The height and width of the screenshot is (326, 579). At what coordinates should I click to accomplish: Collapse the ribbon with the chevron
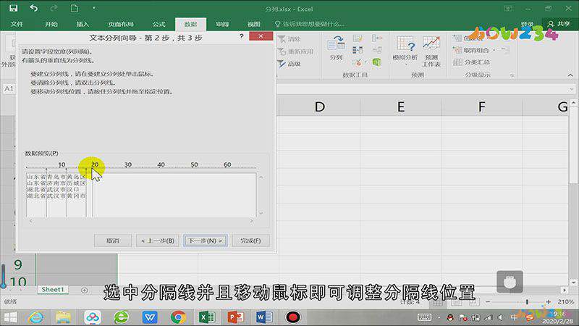click(570, 75)
